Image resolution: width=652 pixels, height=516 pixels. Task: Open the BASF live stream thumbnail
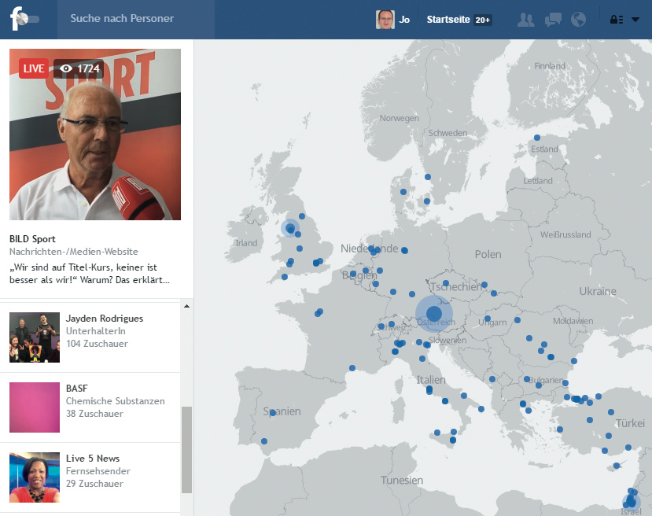click(x=35, y=407)
